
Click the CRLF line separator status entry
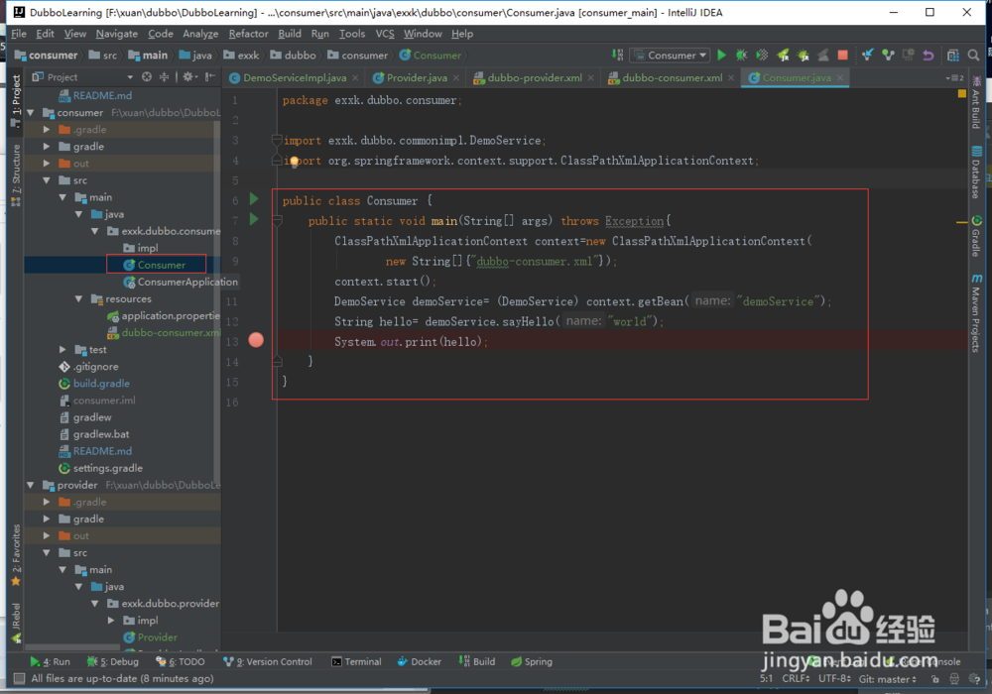(796, 679)
